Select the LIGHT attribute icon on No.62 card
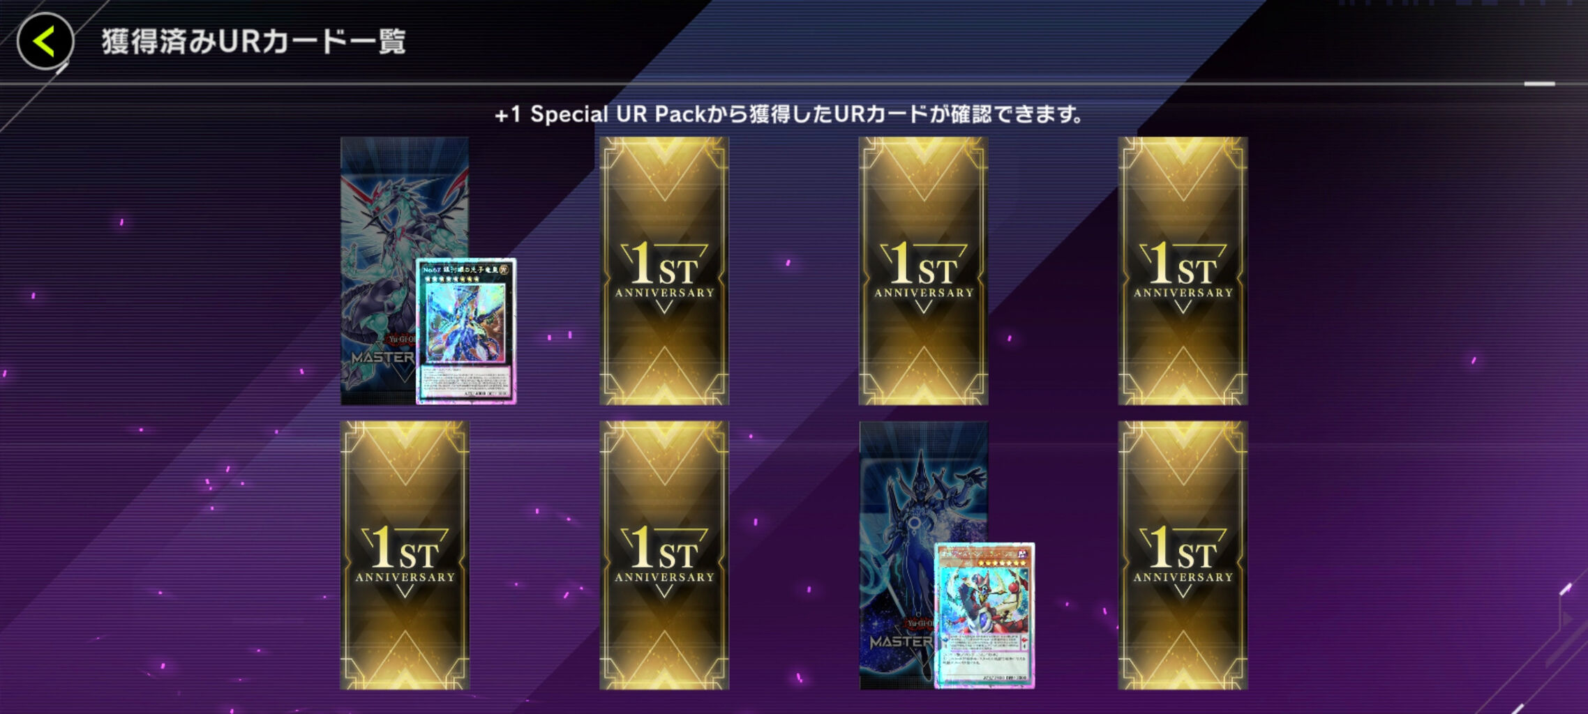The image size is (1588, 714). point(504,269)
